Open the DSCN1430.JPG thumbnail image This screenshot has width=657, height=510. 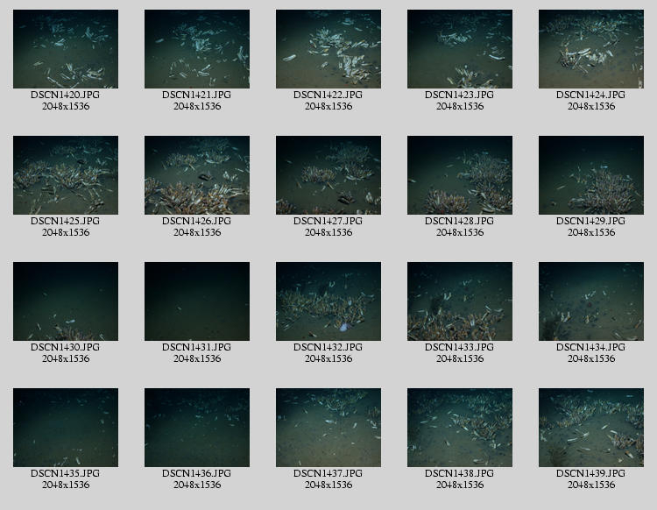click(x=66, y=301)
